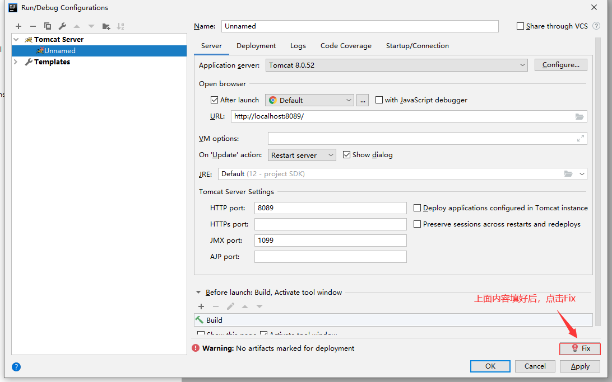This screenshot has height=382, width=612.
Task: Move configuration down arrow in toolbar
Action: 91,26
